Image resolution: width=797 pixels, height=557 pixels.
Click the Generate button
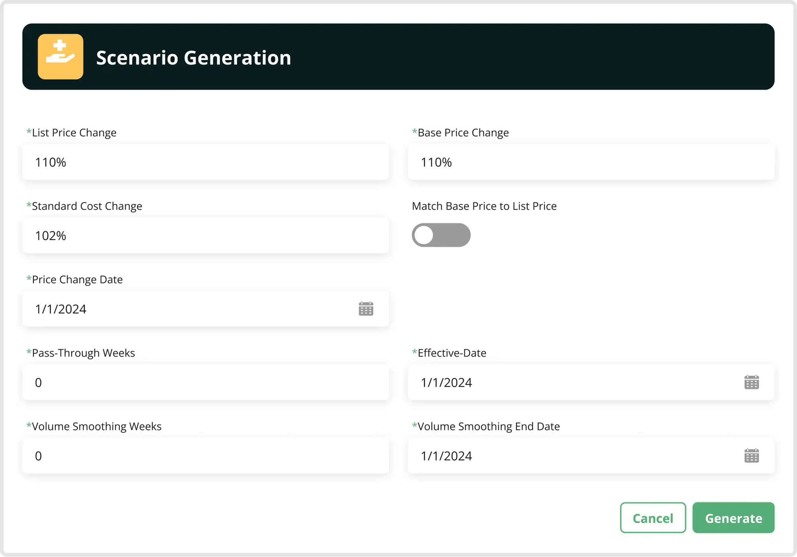(733, 518)
